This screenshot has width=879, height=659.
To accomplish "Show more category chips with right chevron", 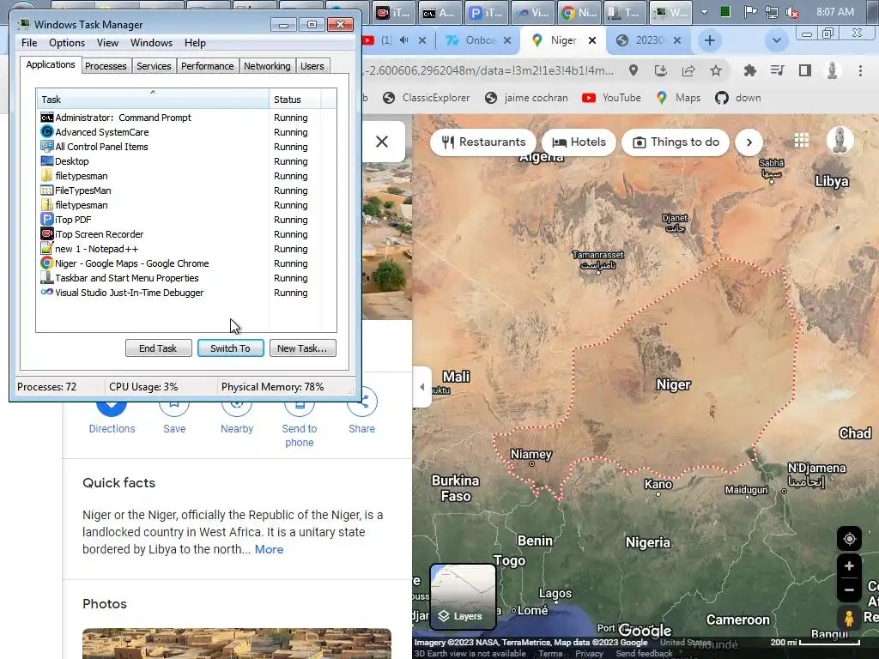I will click(x=749, y=142).
